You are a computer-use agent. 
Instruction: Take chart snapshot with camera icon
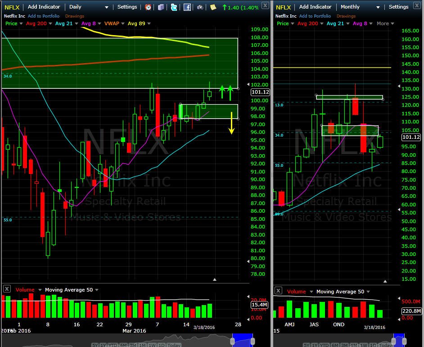tap(200, 7)
